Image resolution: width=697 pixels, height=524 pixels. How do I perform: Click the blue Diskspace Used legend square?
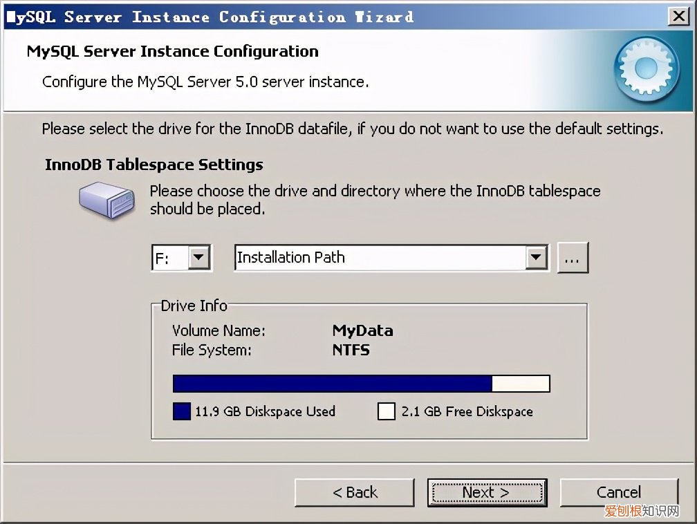coord(181,411)
